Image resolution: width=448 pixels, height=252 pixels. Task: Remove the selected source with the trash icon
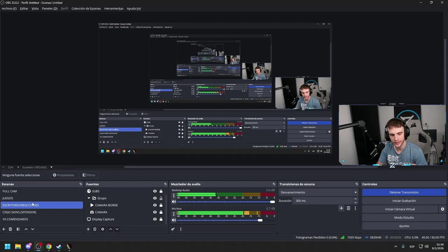click(95, 229)
